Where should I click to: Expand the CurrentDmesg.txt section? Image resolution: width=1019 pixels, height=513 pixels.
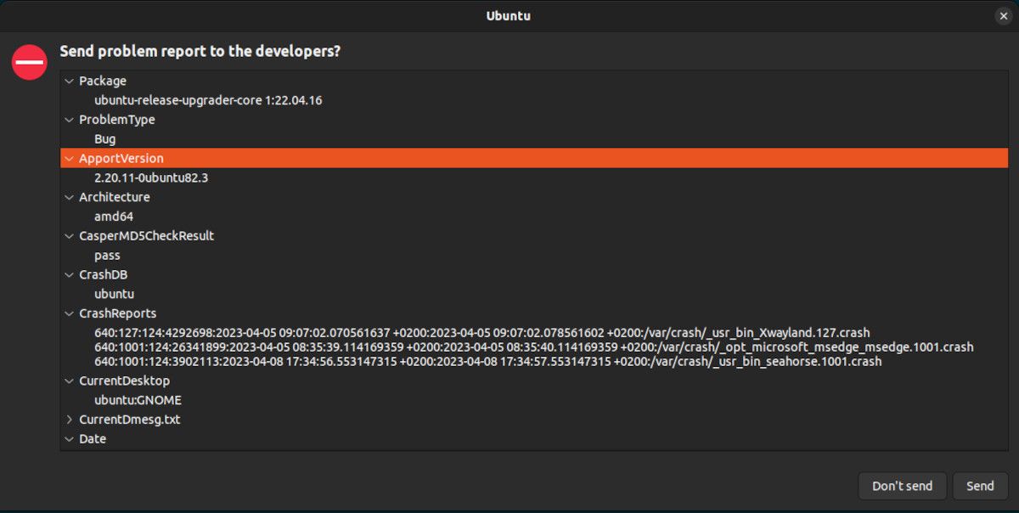click(69, 419)
